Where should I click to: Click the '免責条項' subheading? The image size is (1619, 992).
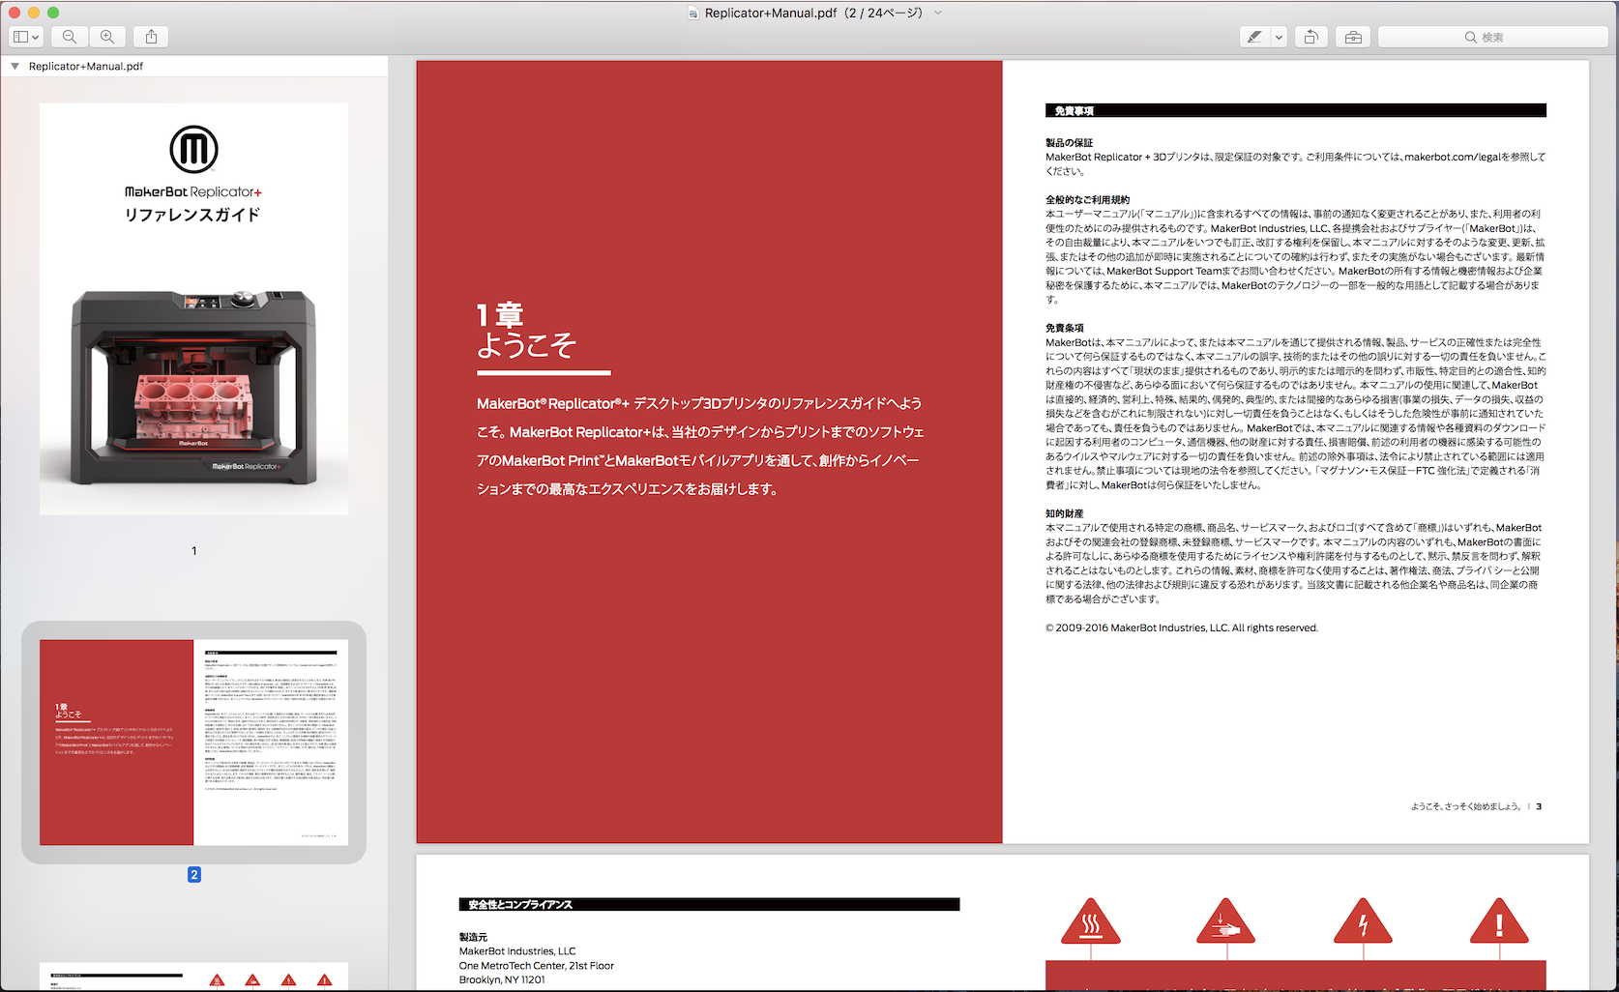tap(1064, 328)
